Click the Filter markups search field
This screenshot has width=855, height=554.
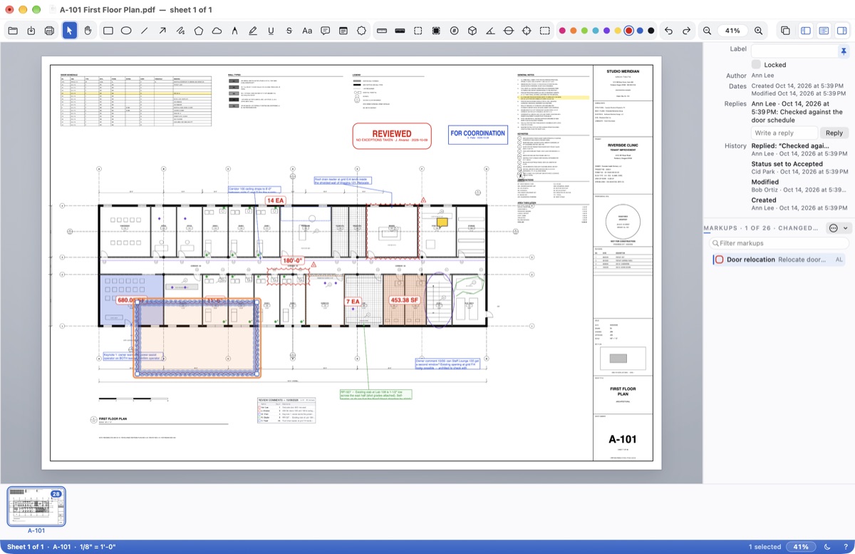point(779,244)
